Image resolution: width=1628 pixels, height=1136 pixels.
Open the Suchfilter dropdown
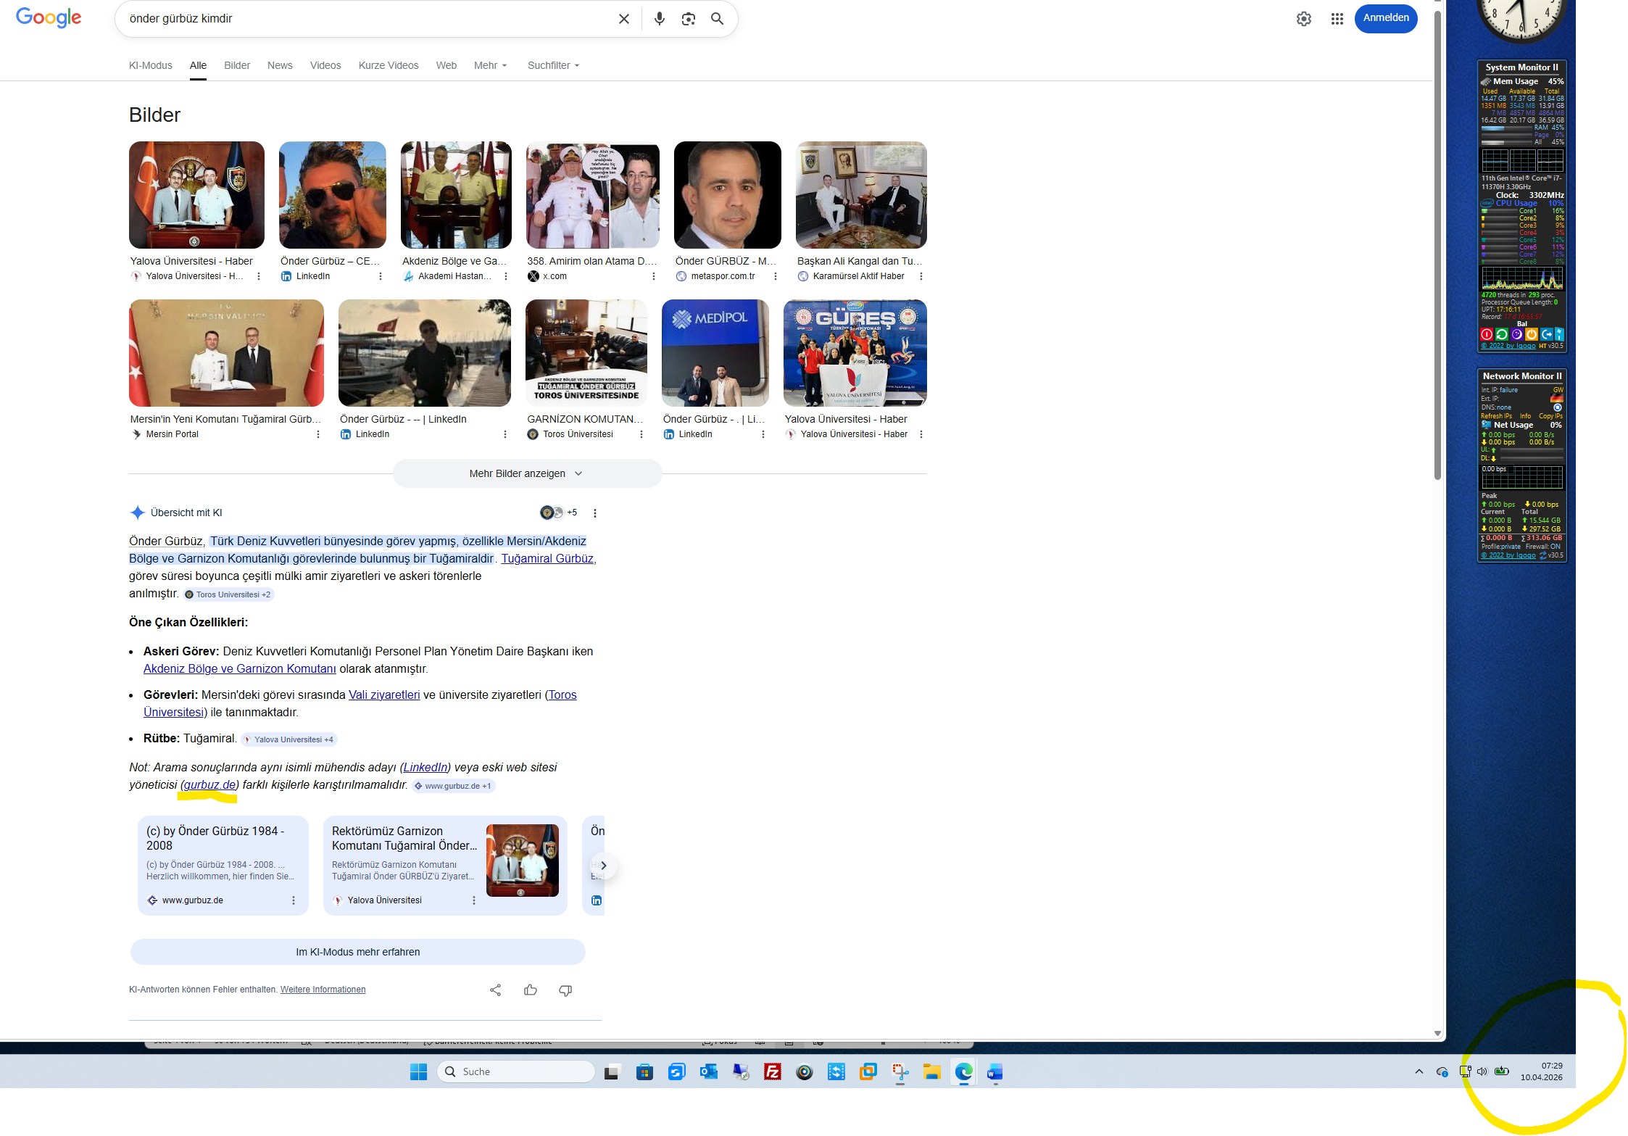(x=553, y=65)
